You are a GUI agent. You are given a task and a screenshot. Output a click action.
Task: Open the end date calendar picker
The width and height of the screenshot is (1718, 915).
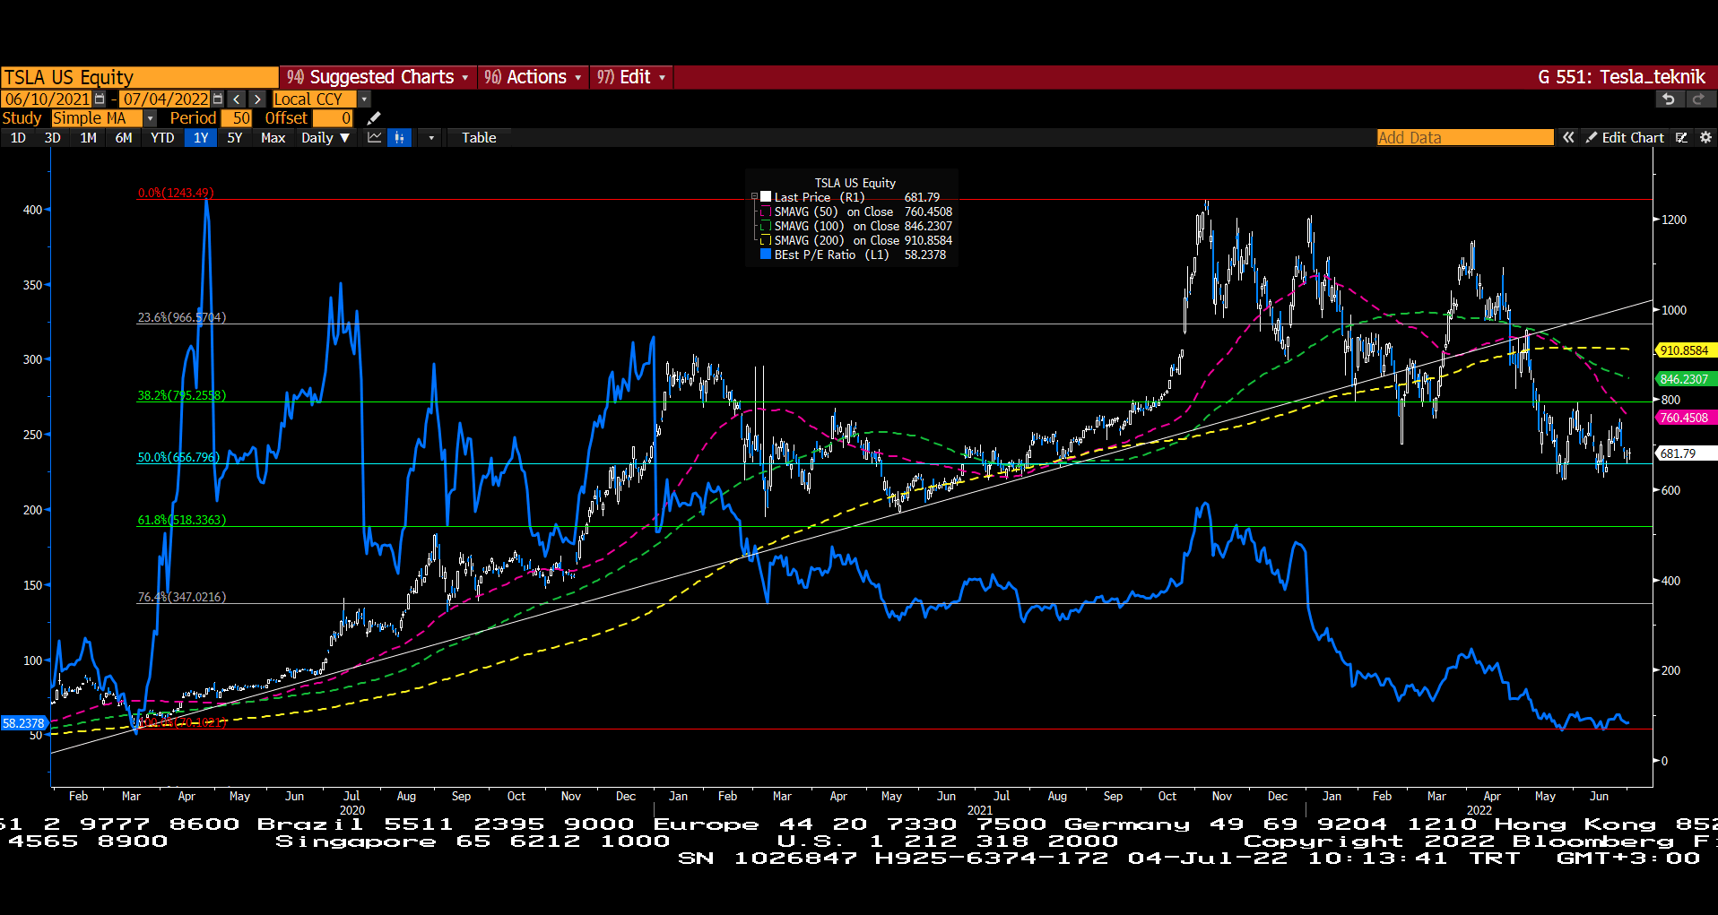coord(218,99)
